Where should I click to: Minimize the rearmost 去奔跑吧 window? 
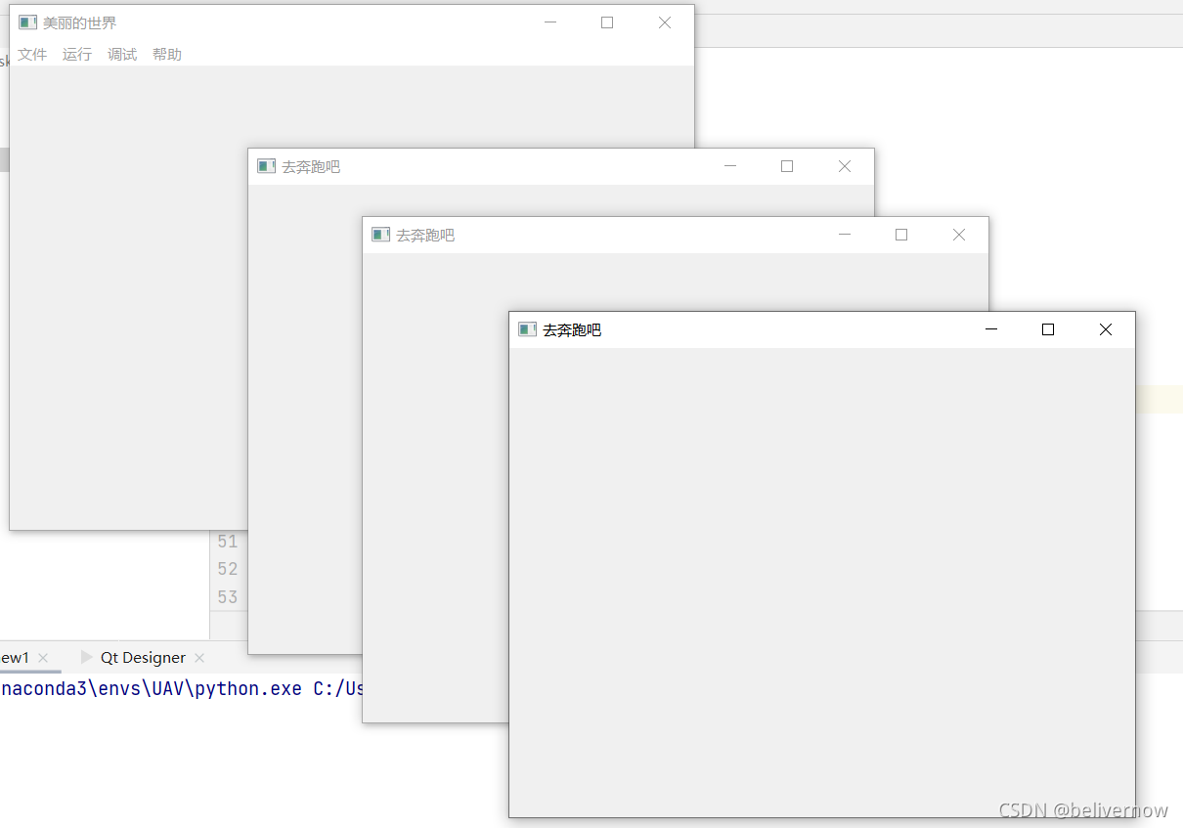click(730, 166)
